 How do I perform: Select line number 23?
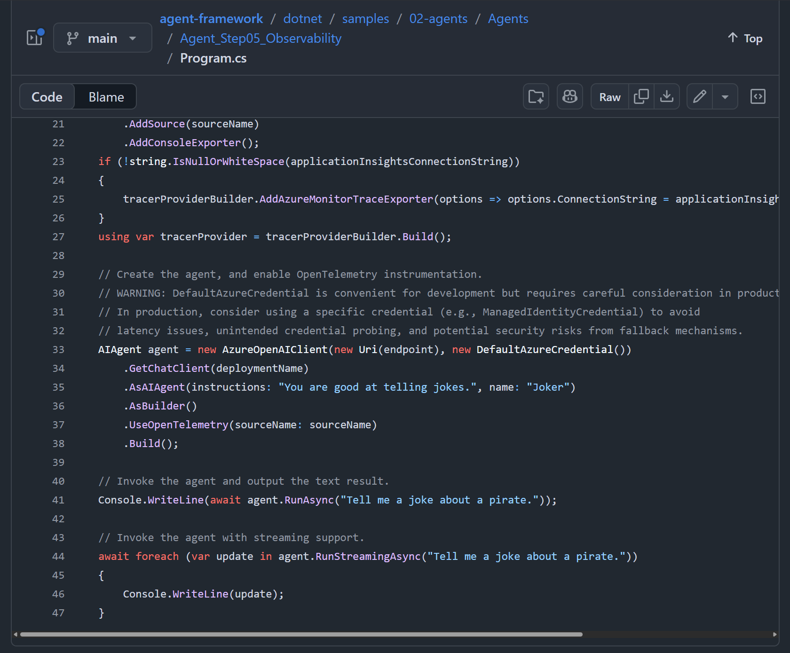[x=58, y=162]
